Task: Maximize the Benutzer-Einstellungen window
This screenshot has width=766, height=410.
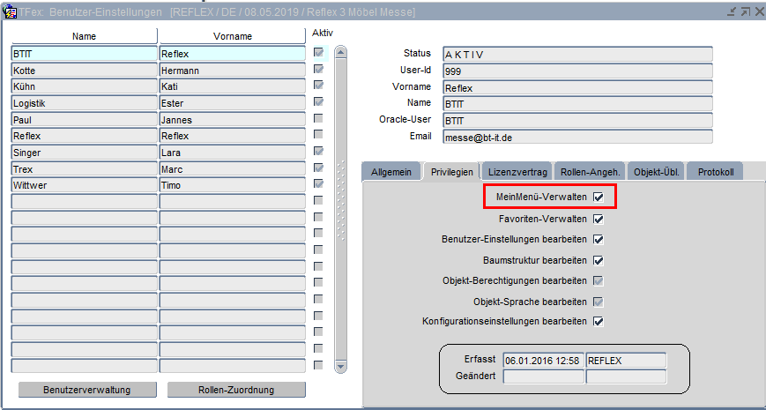Action: click(x=744, y=11)
